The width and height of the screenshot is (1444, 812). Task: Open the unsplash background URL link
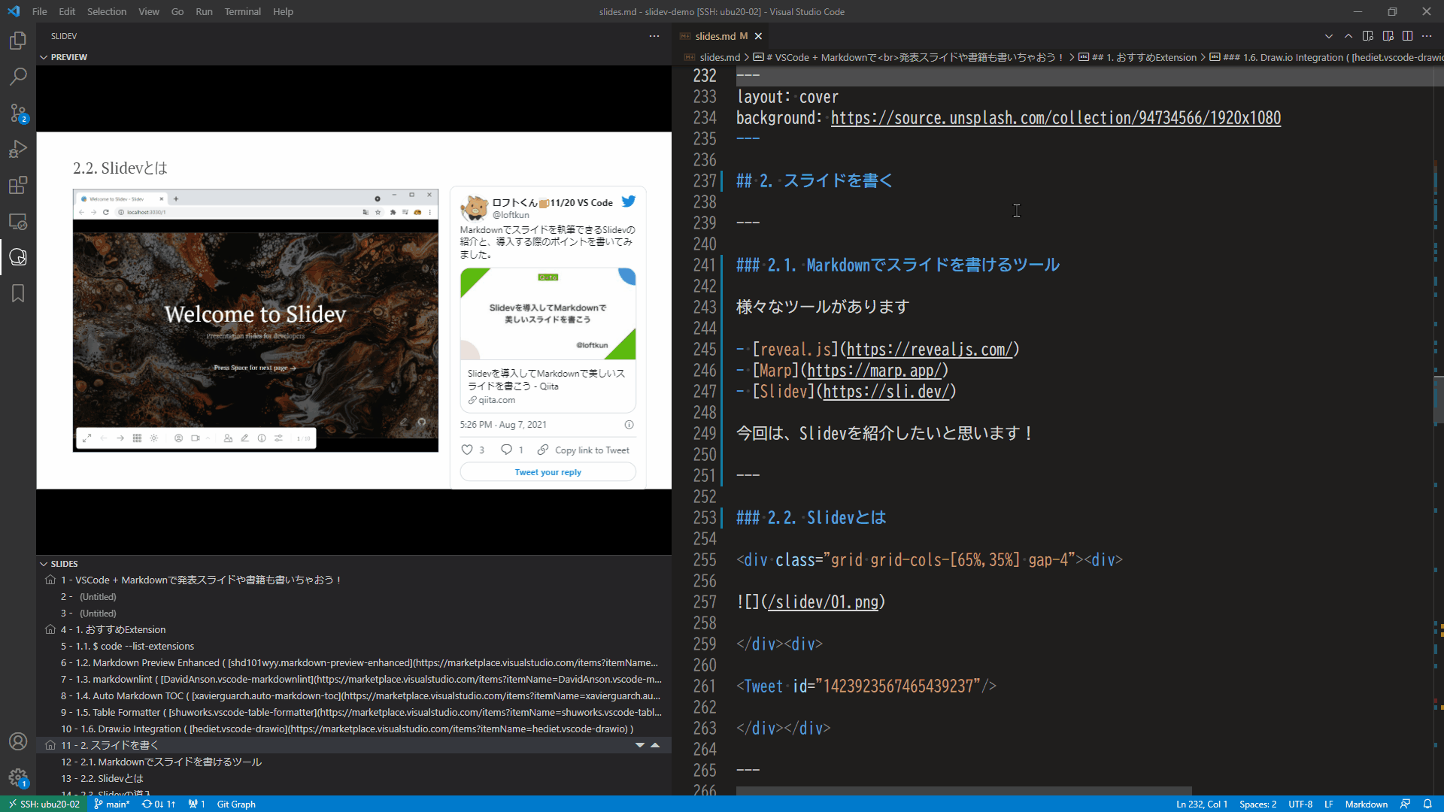1055,118
